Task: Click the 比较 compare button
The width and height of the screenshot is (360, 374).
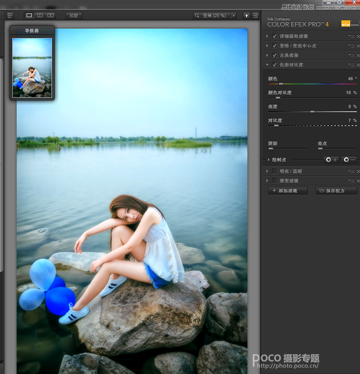Action: coord(74,15)
